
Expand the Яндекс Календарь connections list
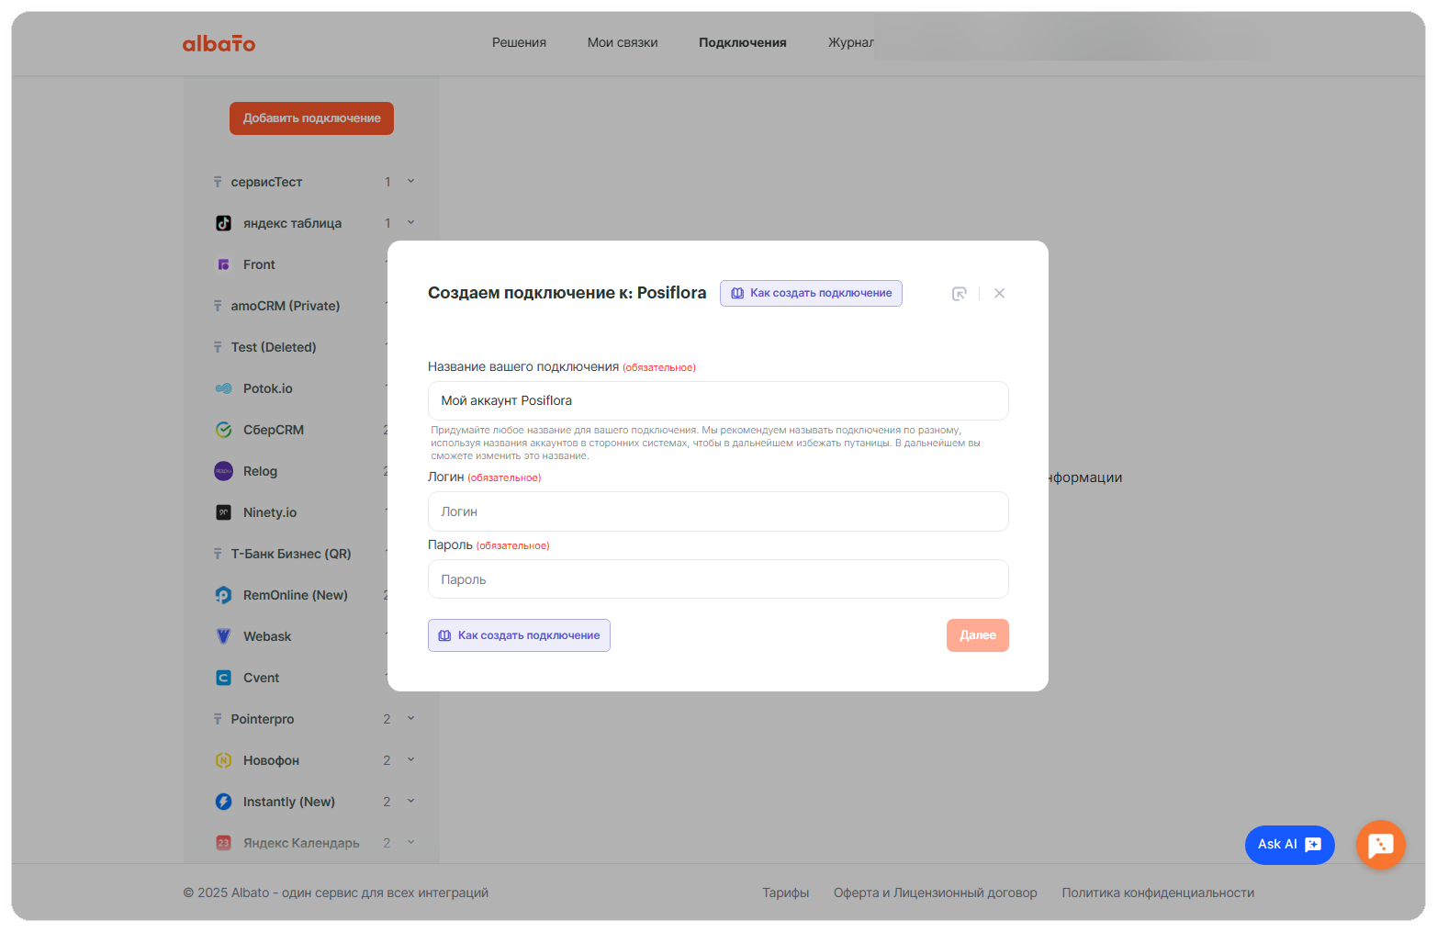[x=410, y=842]
